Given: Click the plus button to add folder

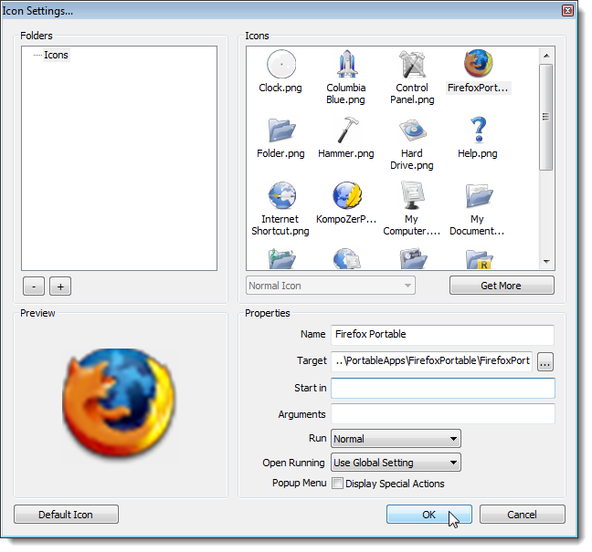Looking at the screenshot, I should click(x=60, y=286).
